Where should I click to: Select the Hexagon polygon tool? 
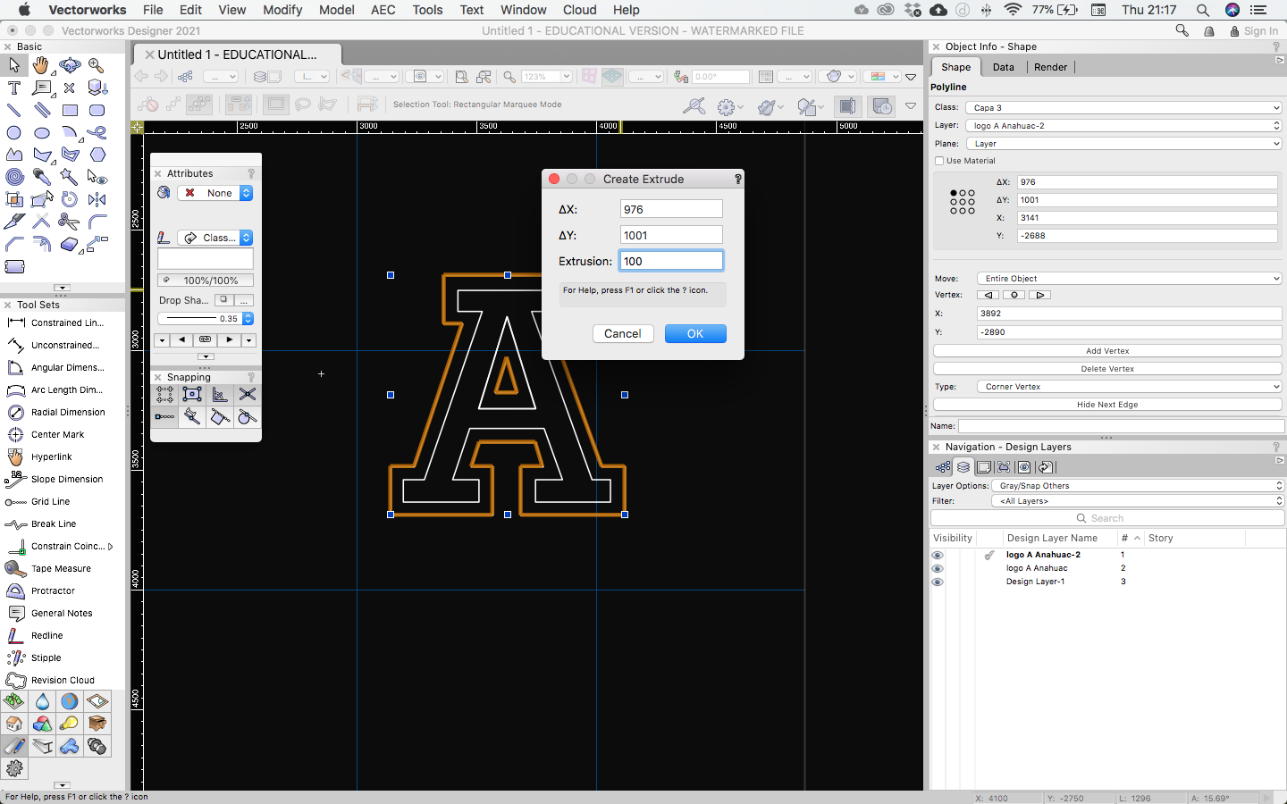pos(97,155)
